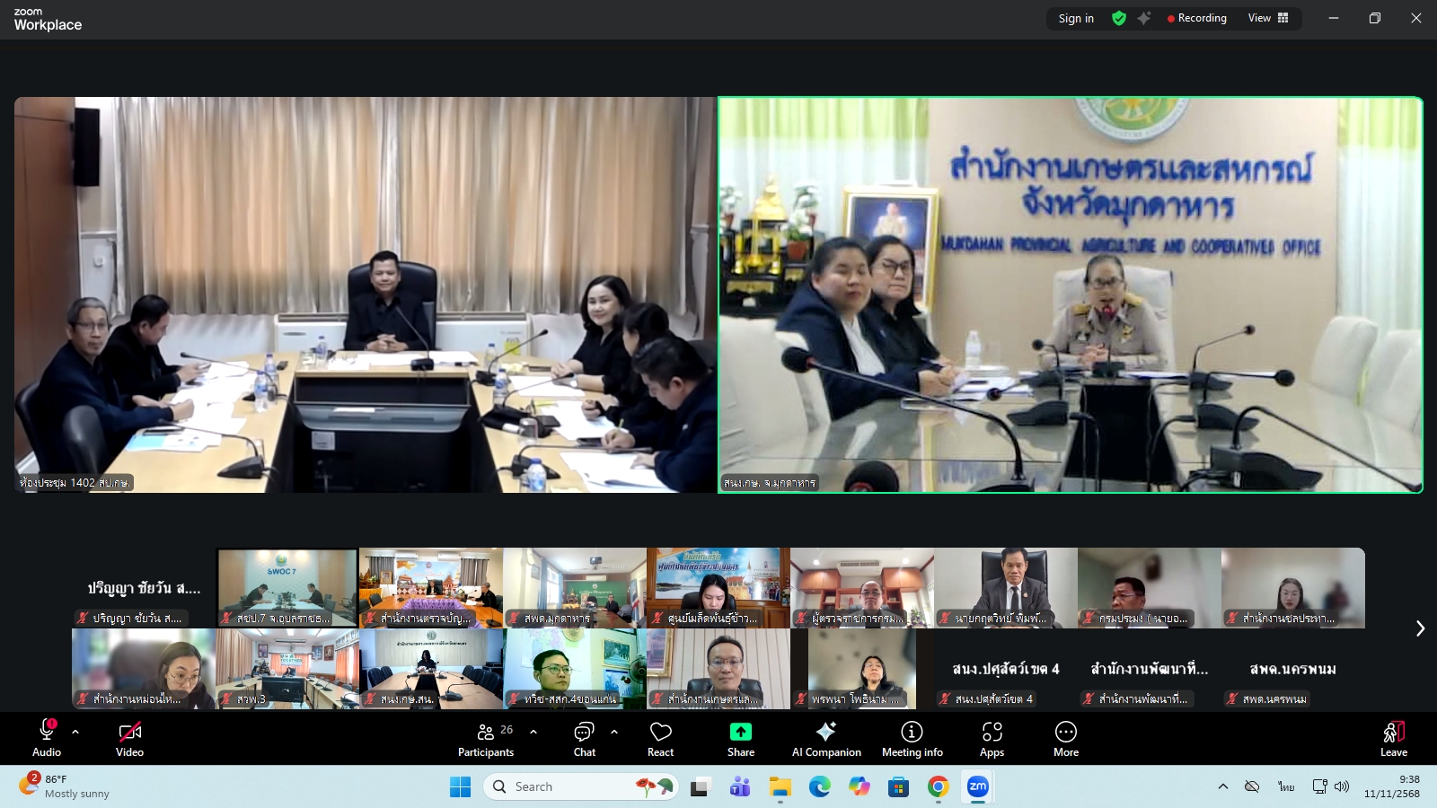This screenshot has height=808, width=1437.
Task: Show Meeting info details
Action: pyautogui.click(x=912, y=738)
